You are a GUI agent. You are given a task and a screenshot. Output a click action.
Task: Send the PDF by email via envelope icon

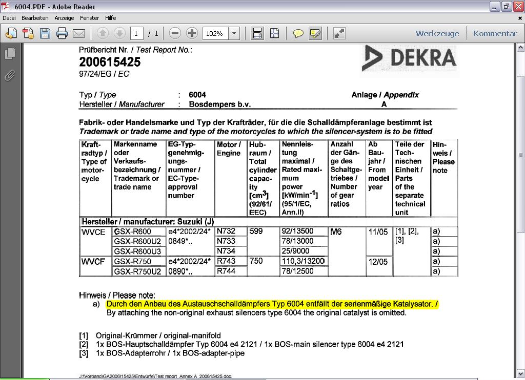[79, 33]
